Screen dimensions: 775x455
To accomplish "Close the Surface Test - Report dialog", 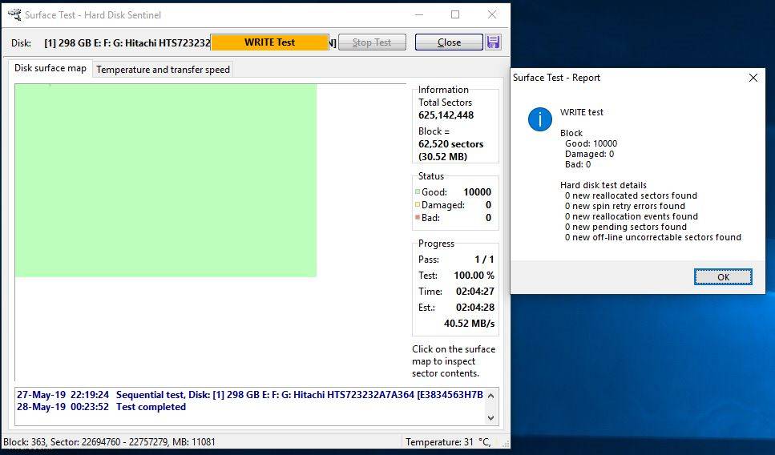I will click(753, 78).
